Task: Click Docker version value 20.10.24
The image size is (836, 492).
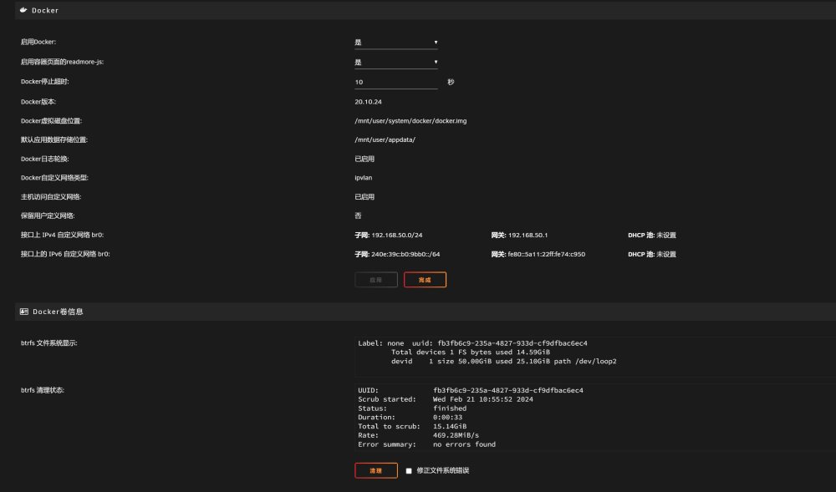Action: pyautogui.click(x=368, y=102)
